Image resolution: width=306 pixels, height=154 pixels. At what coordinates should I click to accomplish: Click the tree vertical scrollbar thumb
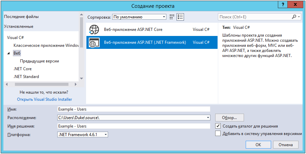point(81,32)
